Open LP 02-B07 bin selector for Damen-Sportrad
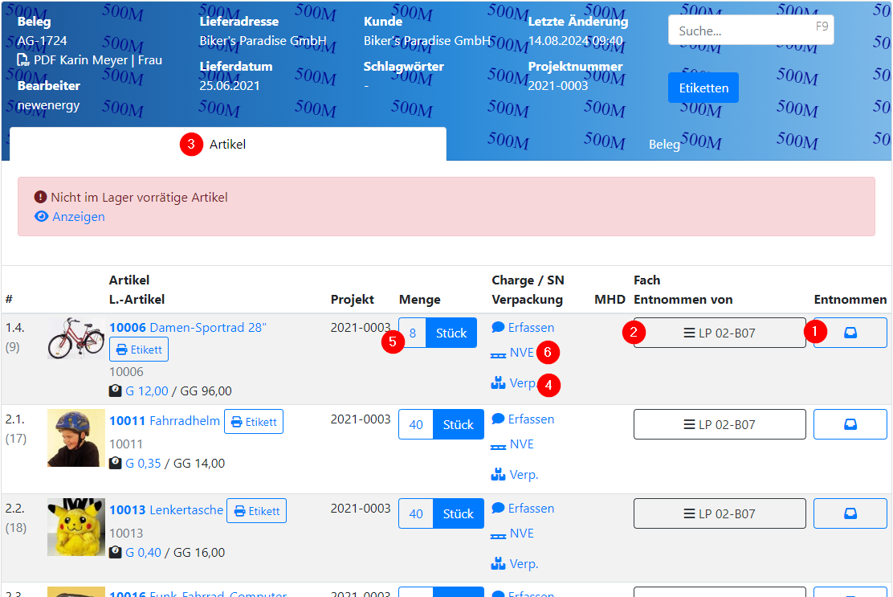The height and width of the screenshot is (597, 893). tap(720, 333)
